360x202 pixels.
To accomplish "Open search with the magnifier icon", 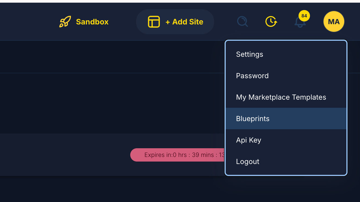I will click(242, 22).
